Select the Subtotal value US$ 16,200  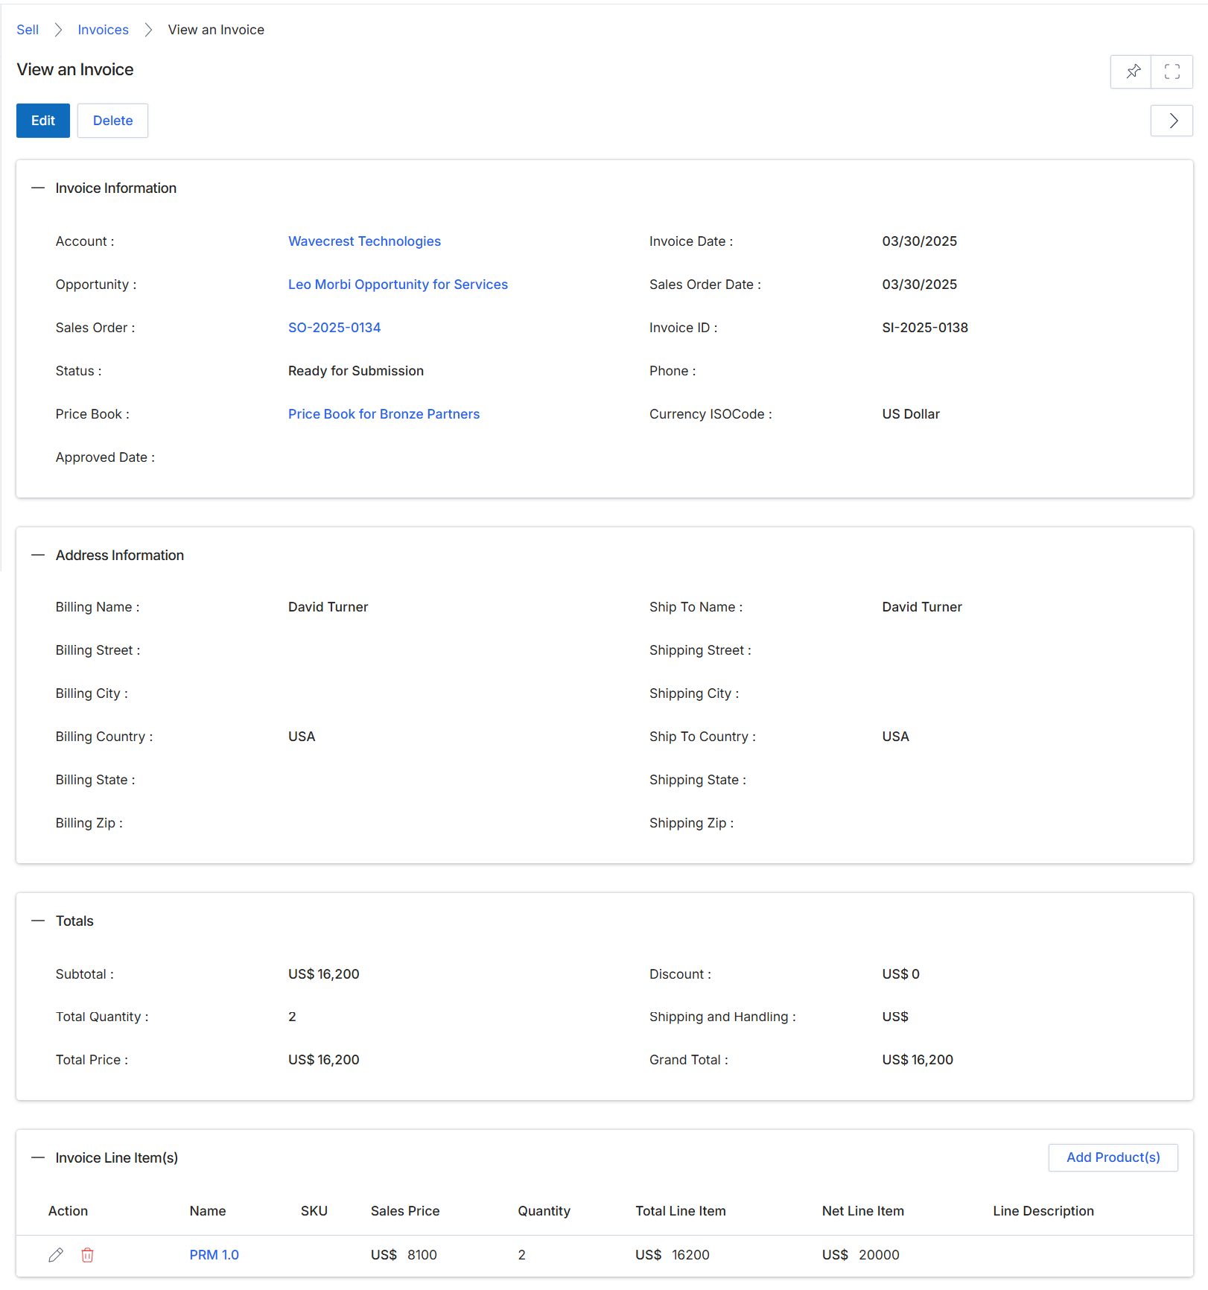324,974
